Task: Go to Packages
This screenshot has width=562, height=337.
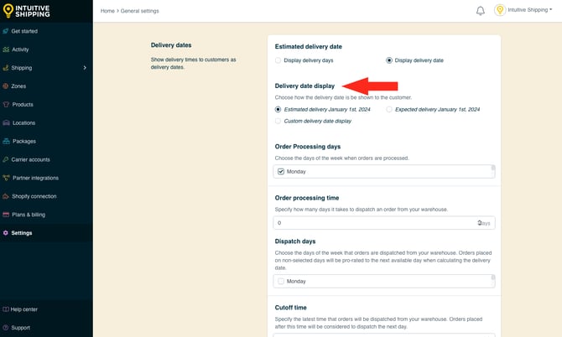Action: point(24,141)
